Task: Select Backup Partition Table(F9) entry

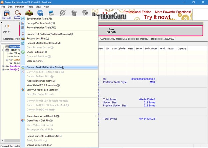Action: [41, 23]
